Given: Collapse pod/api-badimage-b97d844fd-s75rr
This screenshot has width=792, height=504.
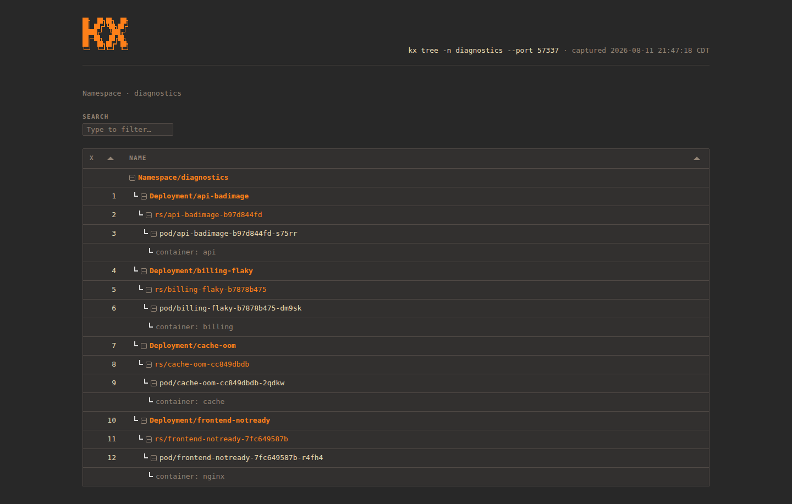Looking at the screenshot, I should click(153, 234).
